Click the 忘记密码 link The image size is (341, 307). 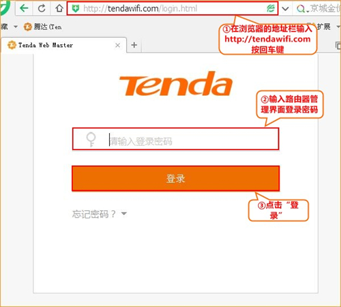click(94, 214)
